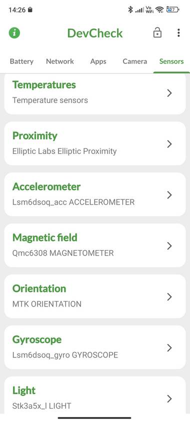This screenshot has height=422, width=190.
Task: Open the three-dot overflow menu
Action: [x=178, y=33]
